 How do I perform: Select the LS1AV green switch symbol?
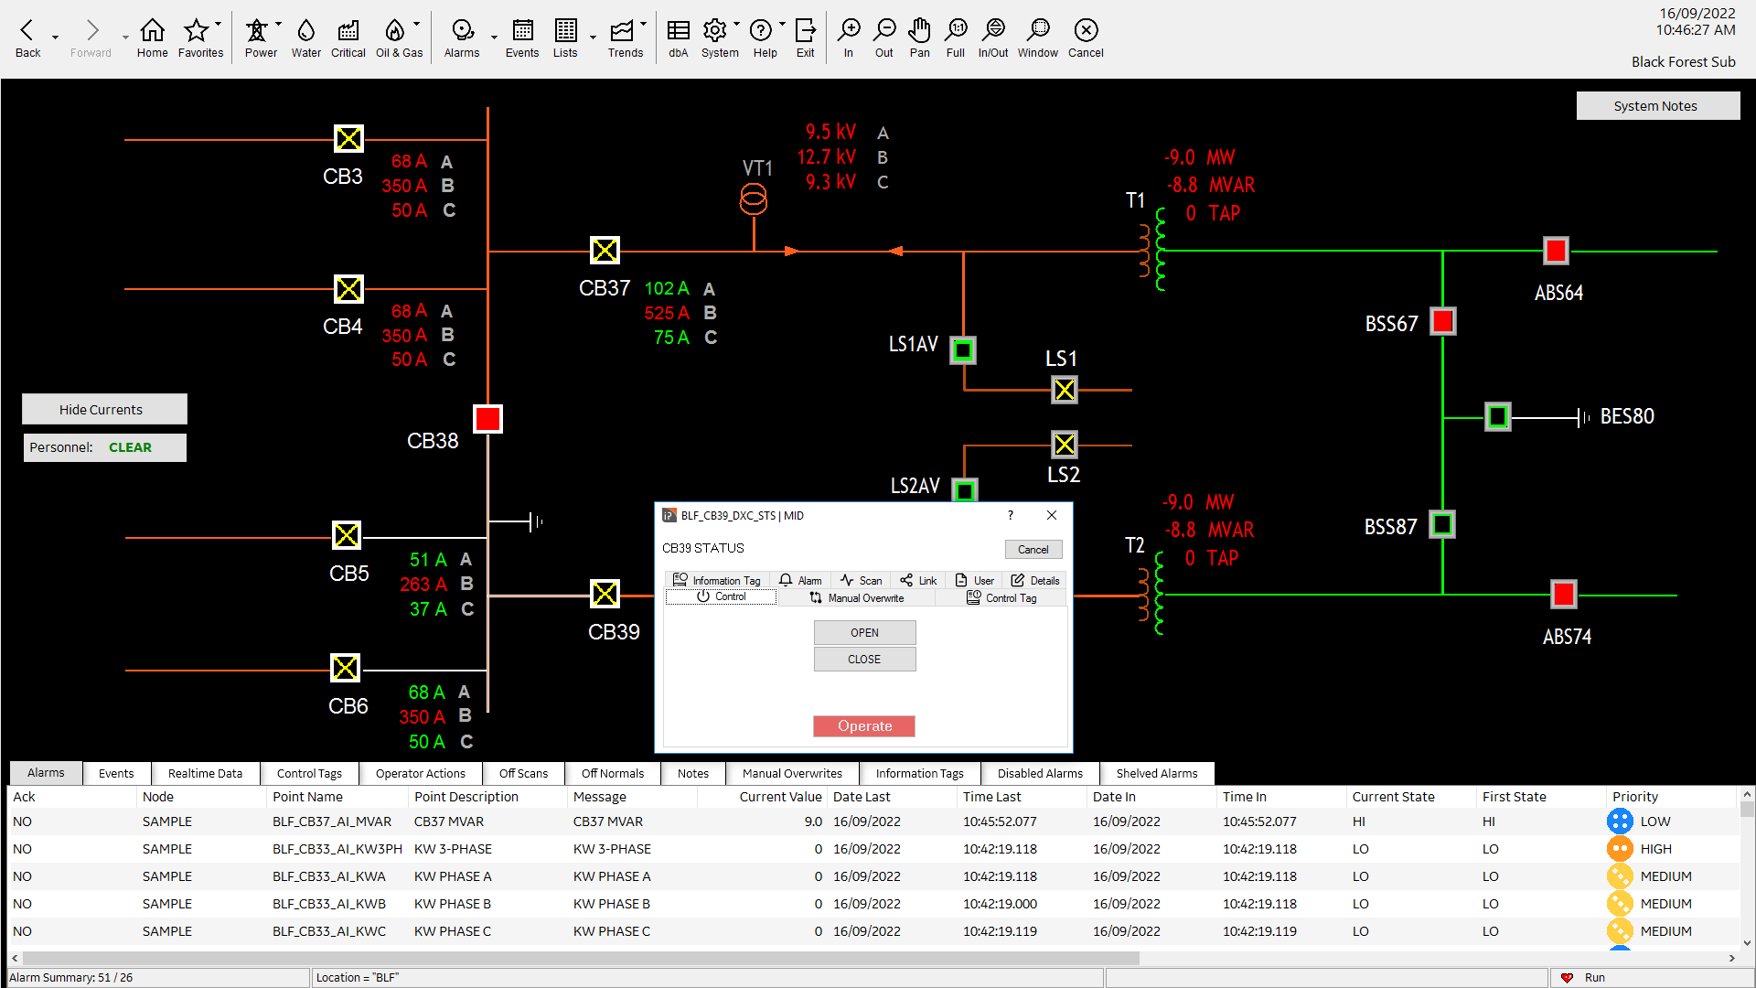click(963, 349)
